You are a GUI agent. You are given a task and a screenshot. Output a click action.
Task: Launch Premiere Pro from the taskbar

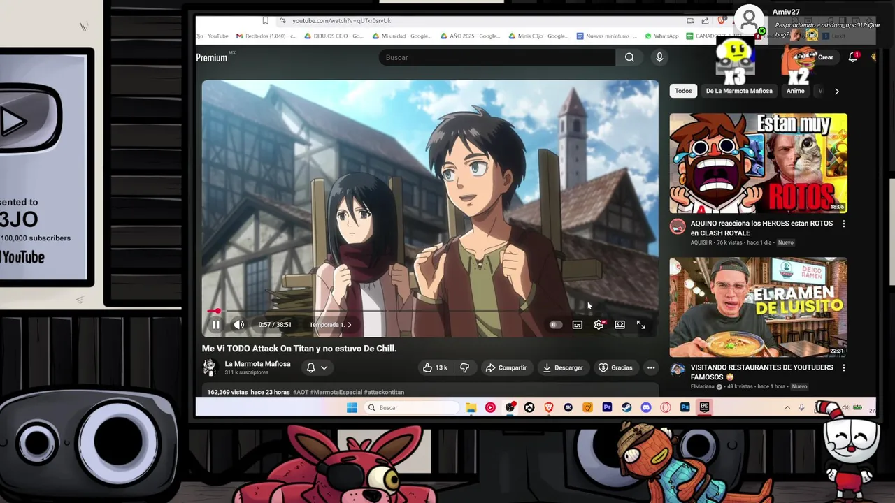pos(607,408)
